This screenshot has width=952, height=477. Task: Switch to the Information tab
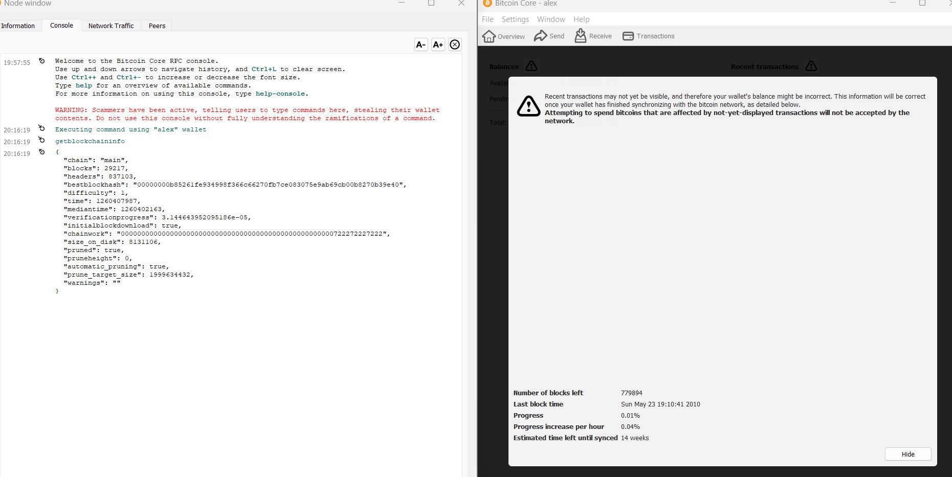tap(18, 26)
